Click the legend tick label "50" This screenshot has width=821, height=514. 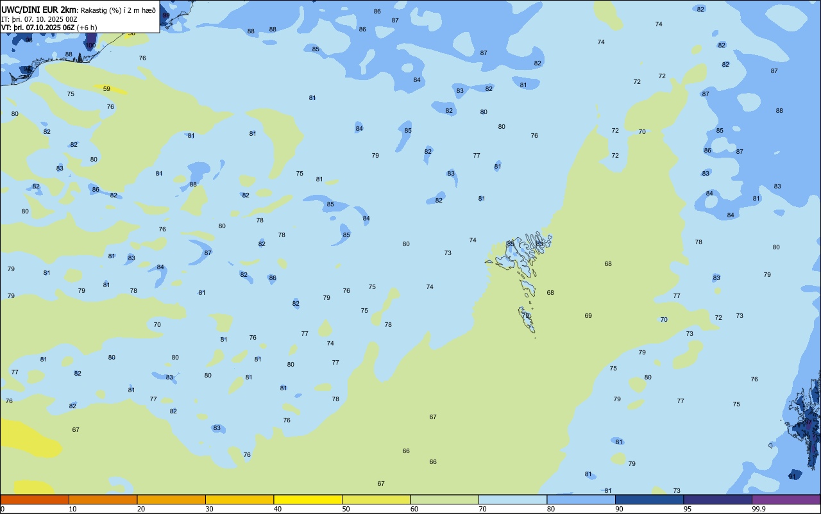click(x=346, y=509)
